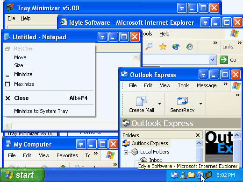
Task: Click Notepad horizontal scrollbar left arrow
Action: click(x=7, y=126)
